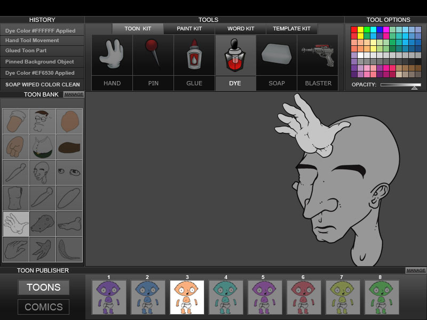The image size is (427, 320).
Task: Choose the Glue bottle tool
Action: coord(194,54)
